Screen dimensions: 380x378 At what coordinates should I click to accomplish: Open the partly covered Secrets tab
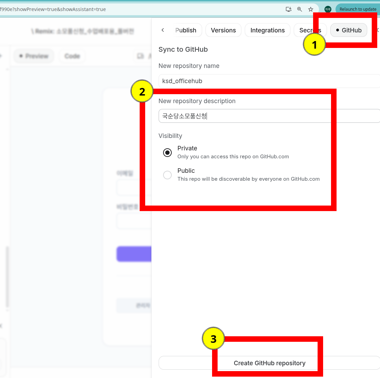[x=310, y=30]
